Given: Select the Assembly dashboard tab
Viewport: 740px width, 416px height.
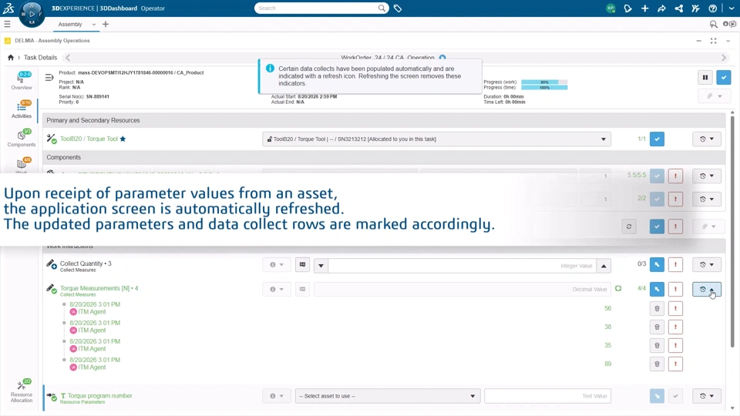Looking at the screenshot, I should pos(70,25).
